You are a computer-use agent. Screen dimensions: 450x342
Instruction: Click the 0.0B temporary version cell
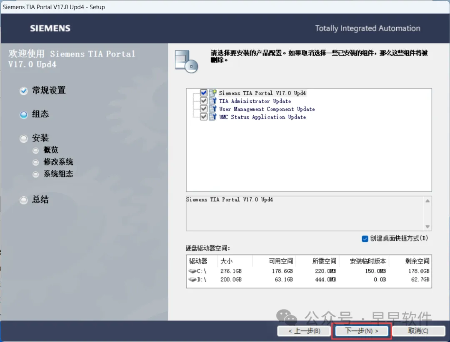pyautogui.click(x=380, y=280)
